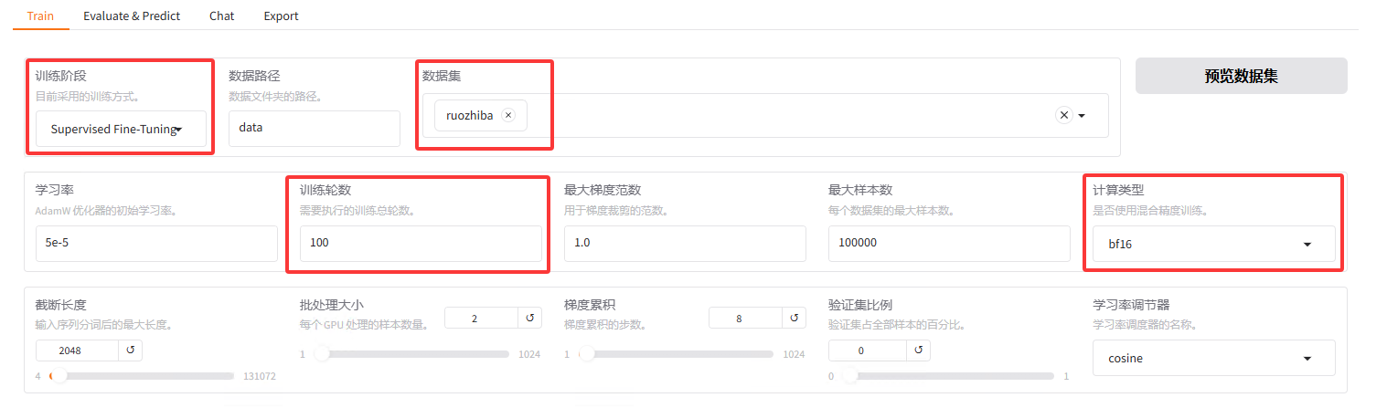Click the ruozhiba dataset tag text
This screenshot has width=1387, height=408.
tap(469, 115)
